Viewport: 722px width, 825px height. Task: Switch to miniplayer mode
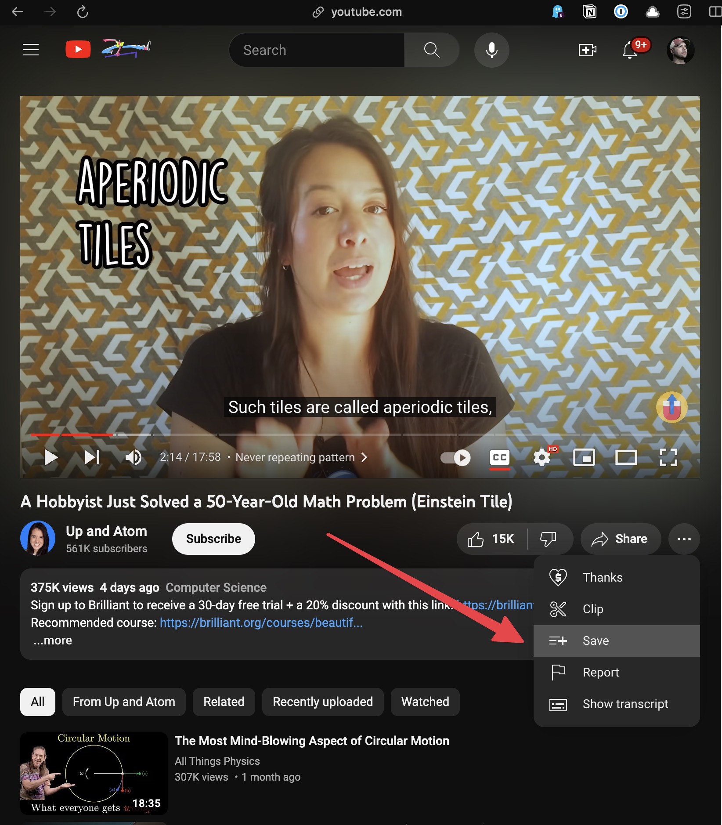(584, 458)
